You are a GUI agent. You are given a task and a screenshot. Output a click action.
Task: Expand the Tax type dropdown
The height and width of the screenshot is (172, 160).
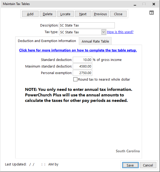coord(104,32)
